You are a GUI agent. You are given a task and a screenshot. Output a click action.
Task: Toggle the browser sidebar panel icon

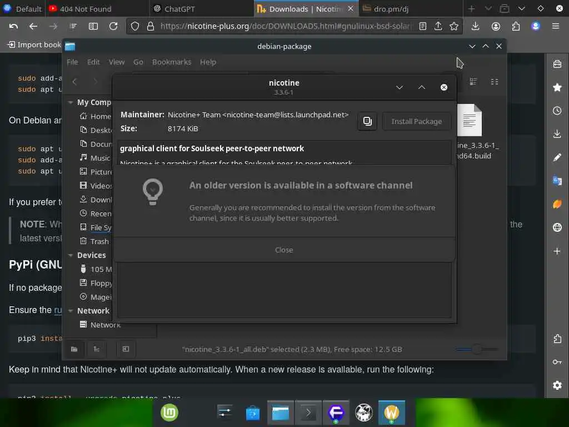tap(93, 26)
